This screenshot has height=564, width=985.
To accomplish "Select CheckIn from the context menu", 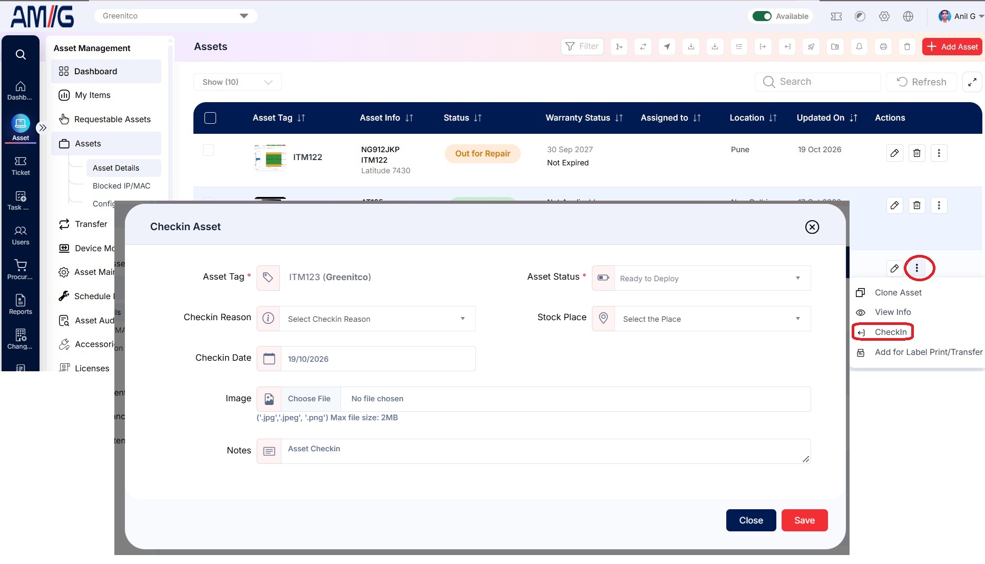I will [x=891, y=332].
